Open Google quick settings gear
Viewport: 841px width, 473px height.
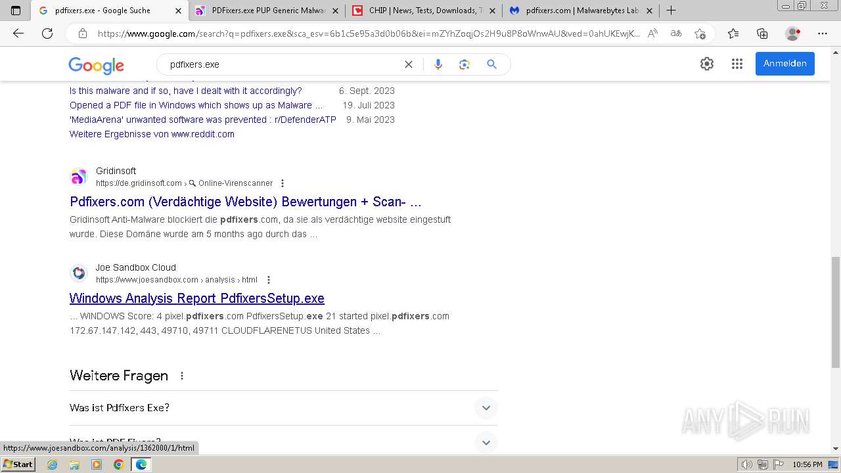click(x=707, y=64)
